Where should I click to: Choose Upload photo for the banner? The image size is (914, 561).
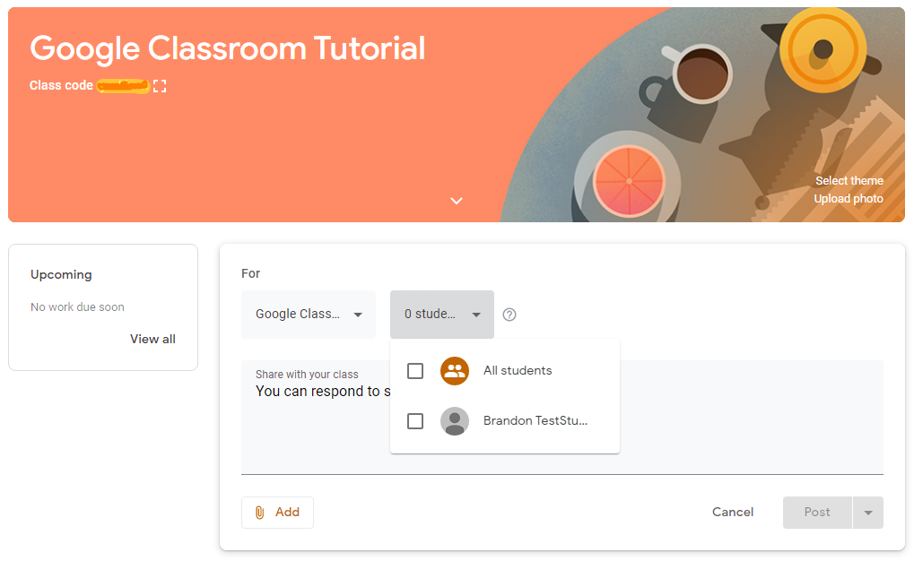pos(849,199)
